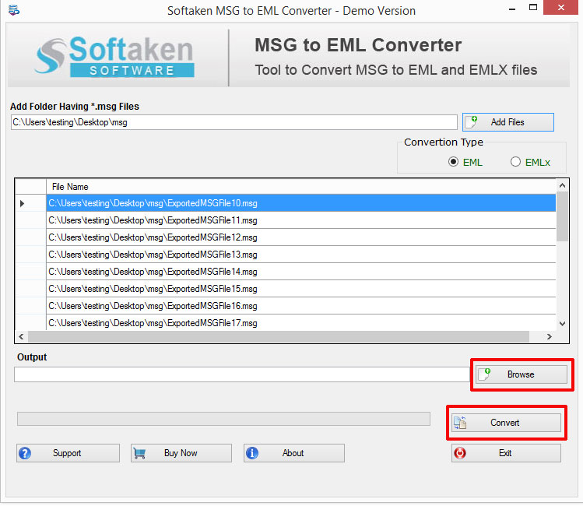Click the Buy Now shopping cart icon

click(140, 453)
